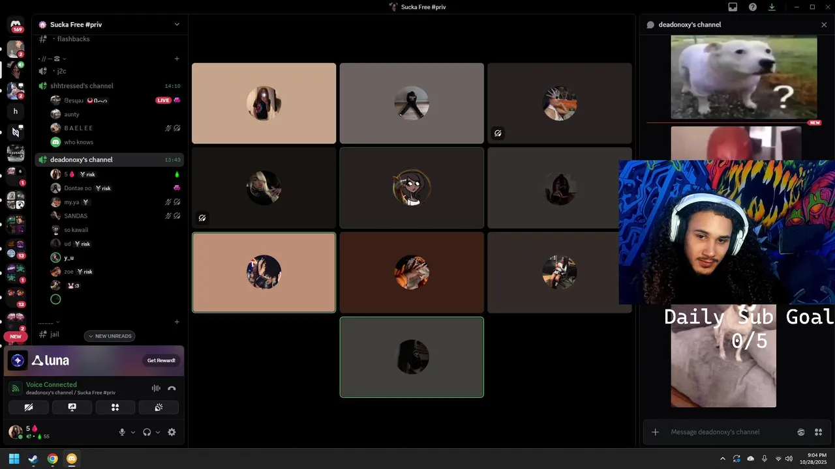Screen dimensions: 835x469
Task: Click the Voice Connected status link
Action: click(x=52, y=384)
